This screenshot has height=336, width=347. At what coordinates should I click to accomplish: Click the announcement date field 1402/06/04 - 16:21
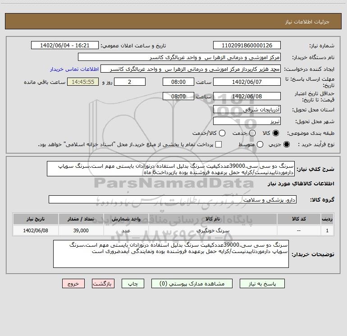(x=64, y=46)
